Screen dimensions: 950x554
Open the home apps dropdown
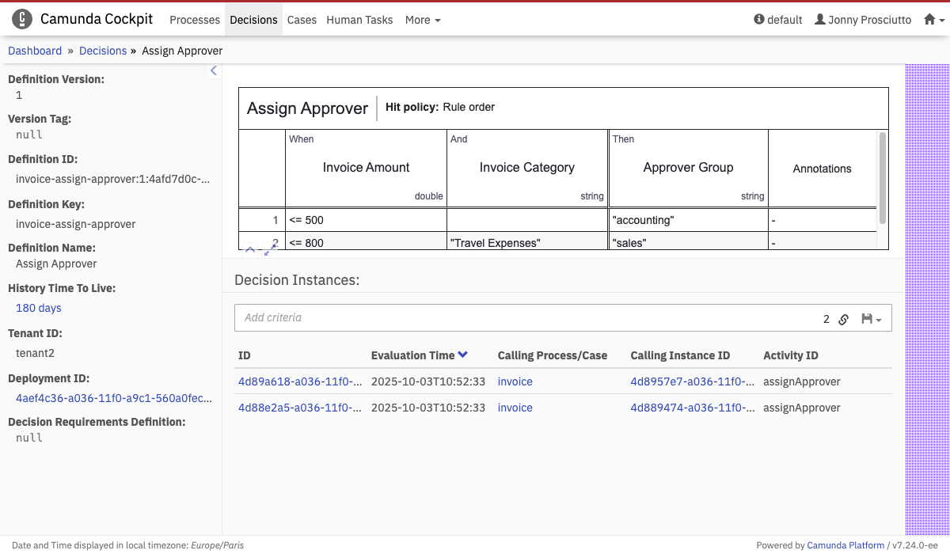click(934, 20)
